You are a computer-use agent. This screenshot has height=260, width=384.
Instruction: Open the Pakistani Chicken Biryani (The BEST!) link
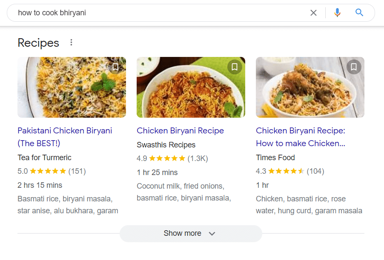tap(65, 137)
